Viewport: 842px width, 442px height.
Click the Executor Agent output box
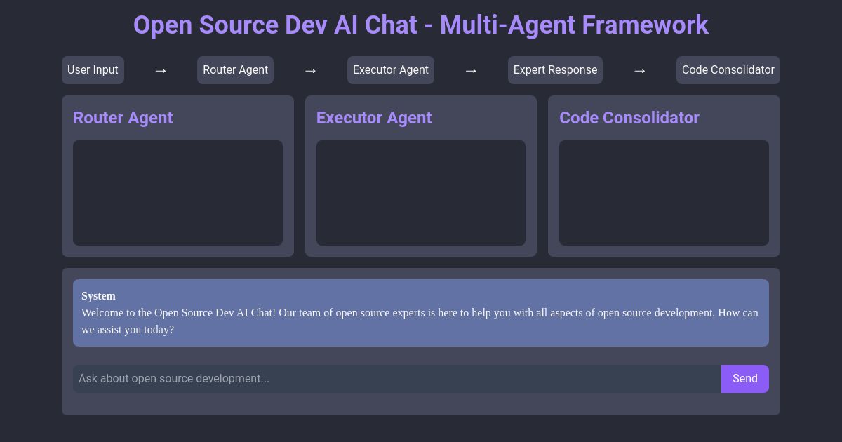point(421,193)
